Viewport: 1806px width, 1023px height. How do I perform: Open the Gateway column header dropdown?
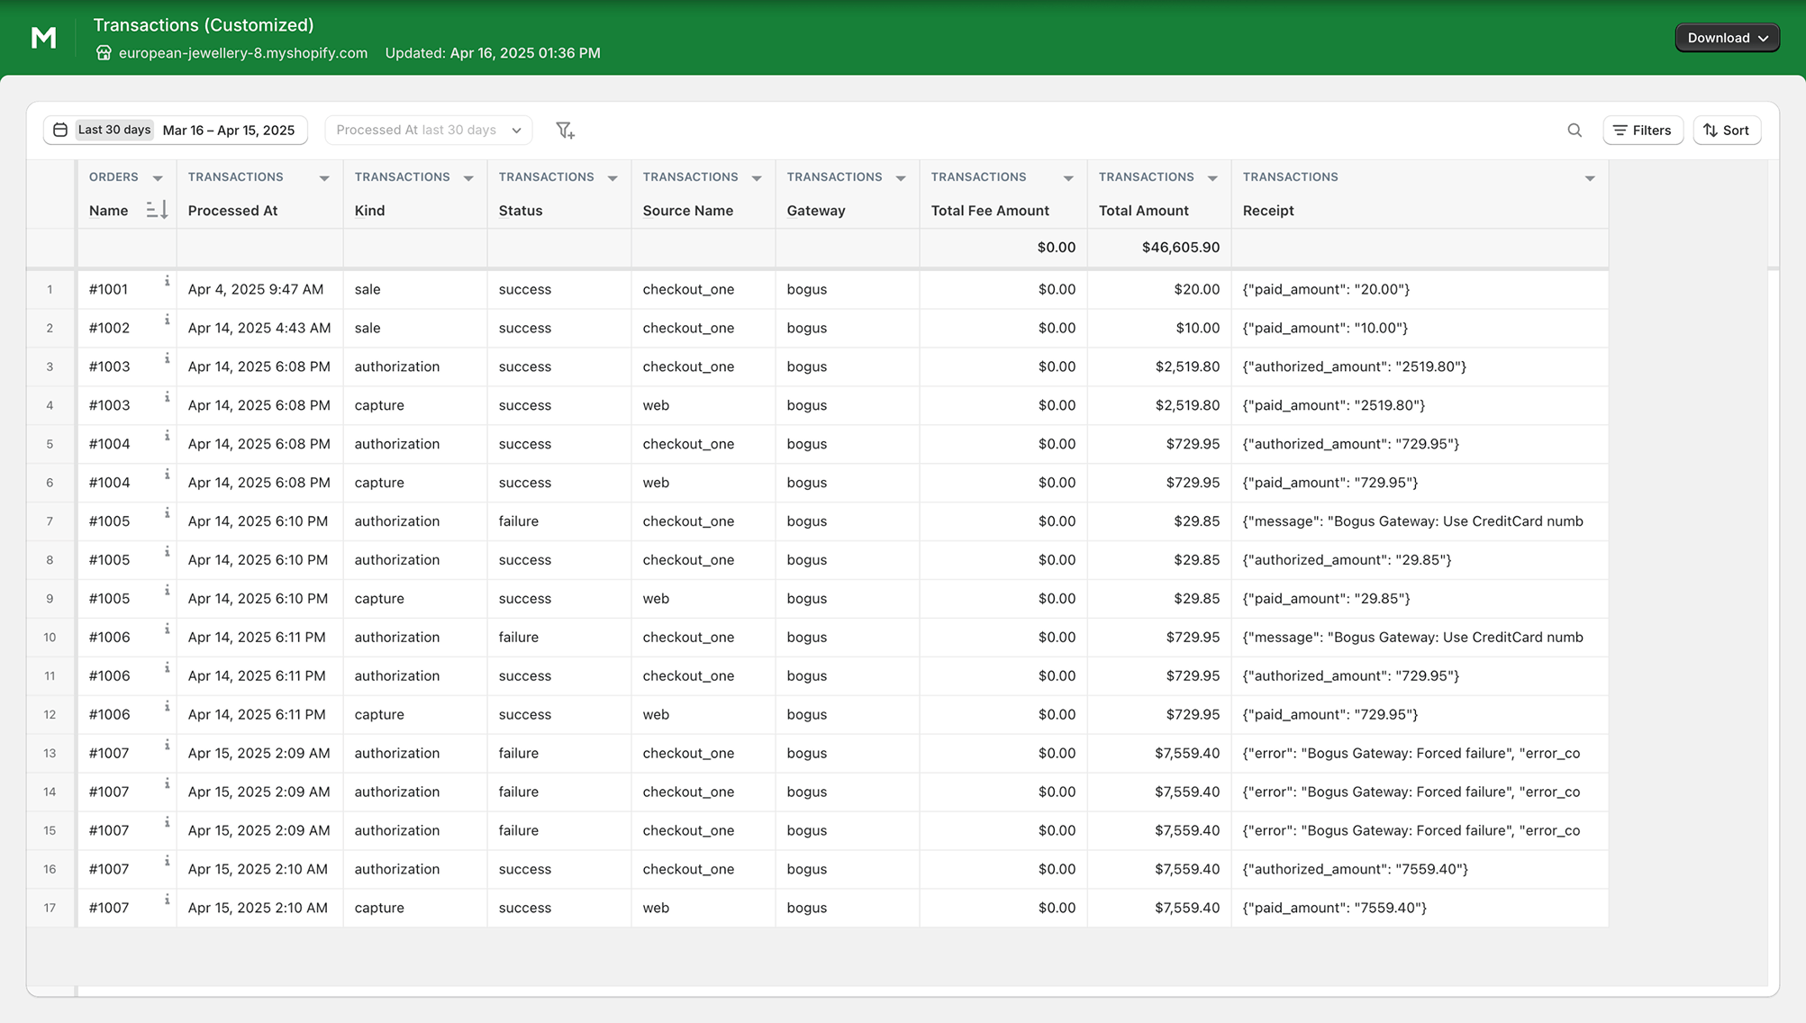[901, 177]
